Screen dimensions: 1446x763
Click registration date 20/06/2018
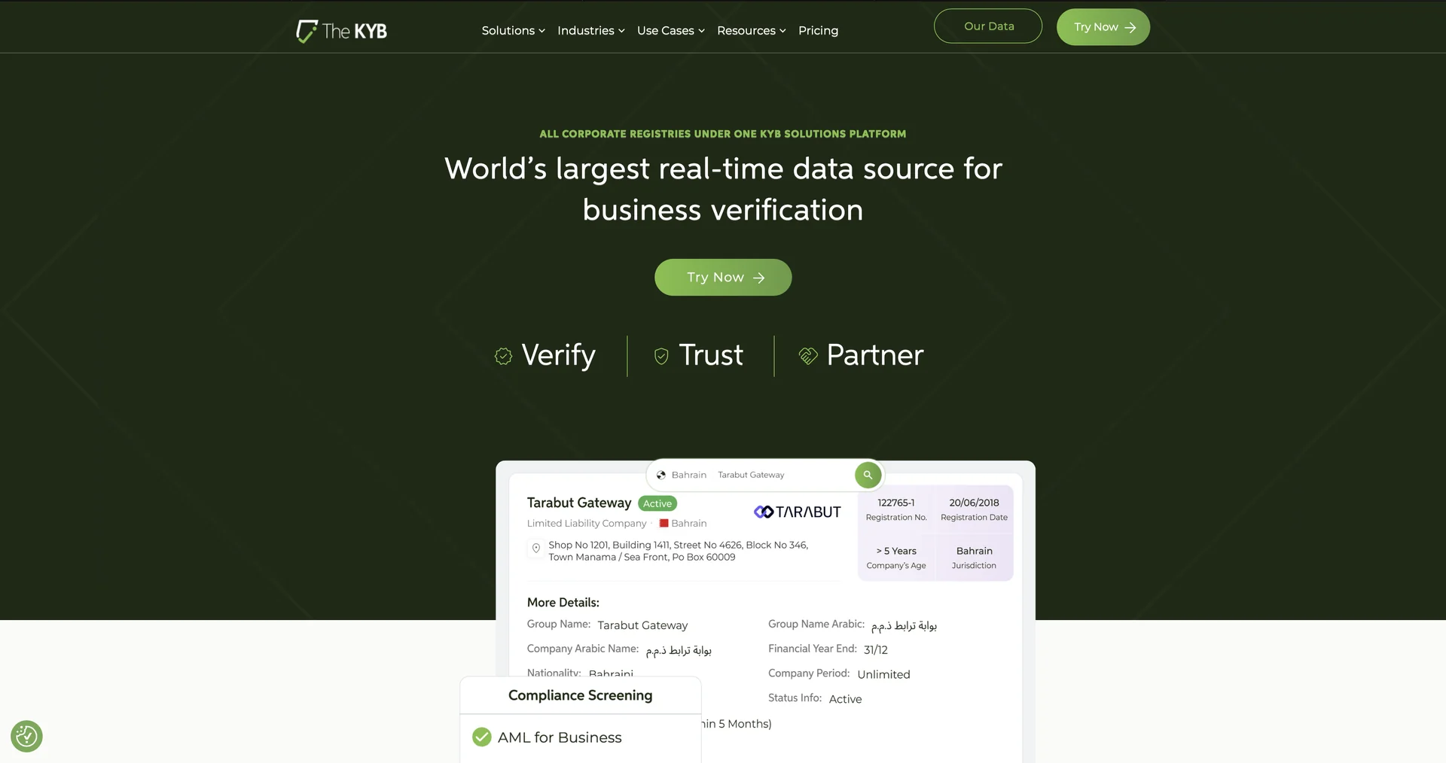click(974, 503)
